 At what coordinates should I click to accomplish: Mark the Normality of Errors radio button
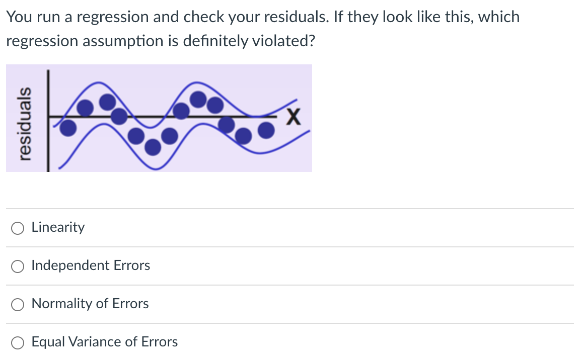click(x=18, y=304)
